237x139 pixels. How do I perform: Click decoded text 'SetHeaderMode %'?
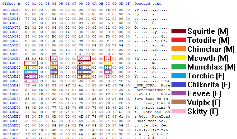pos(153,90)
